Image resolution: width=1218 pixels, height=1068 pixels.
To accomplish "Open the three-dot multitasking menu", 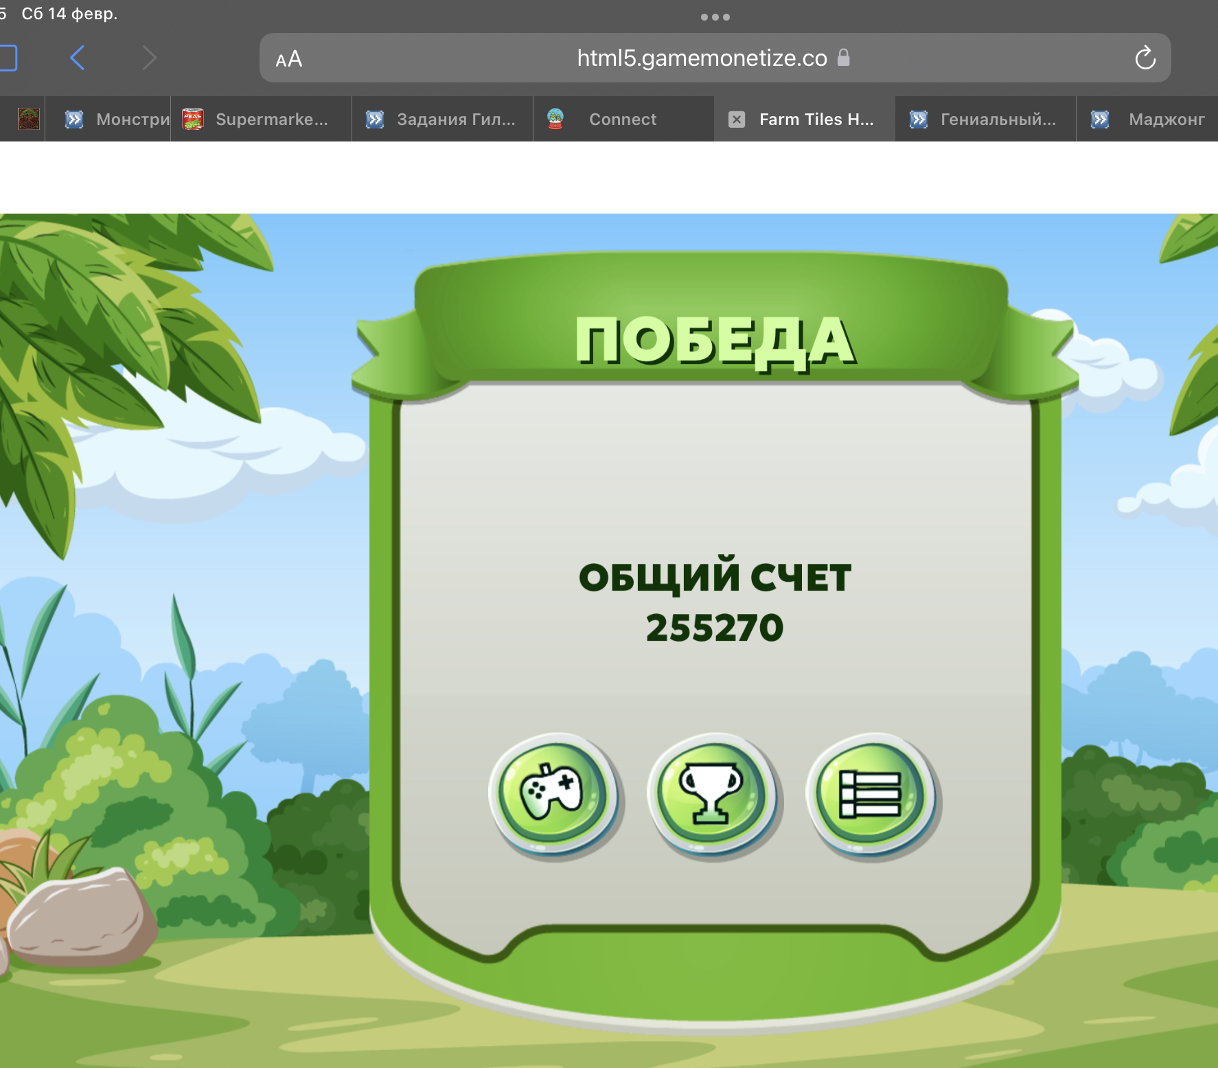I will [715, 17].
